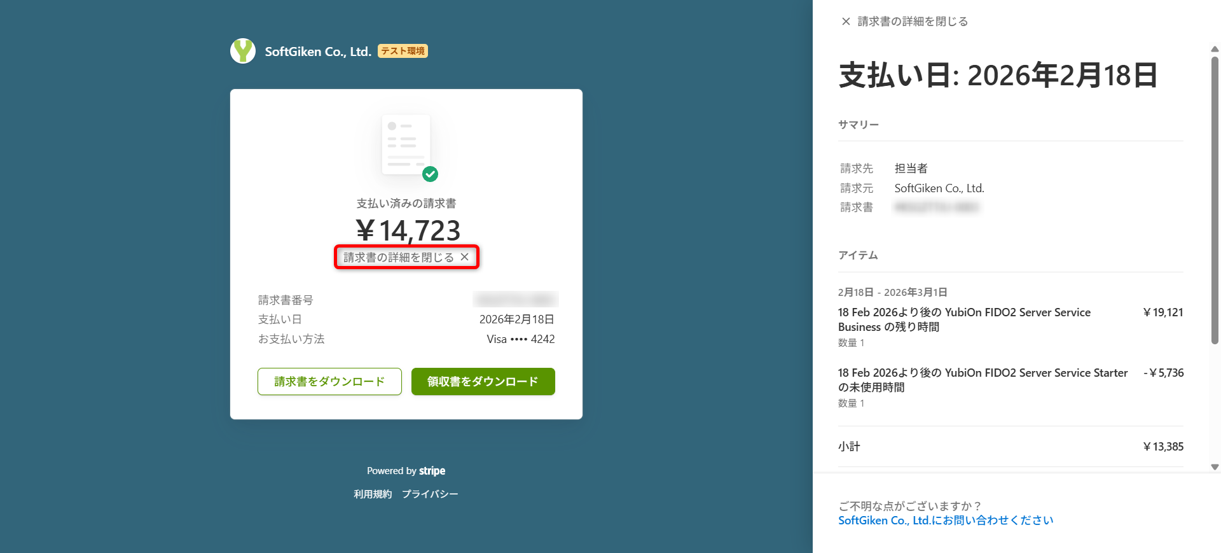Click the X icon atop details panel
1221x553 pixels.
click(x=846, y=22)
